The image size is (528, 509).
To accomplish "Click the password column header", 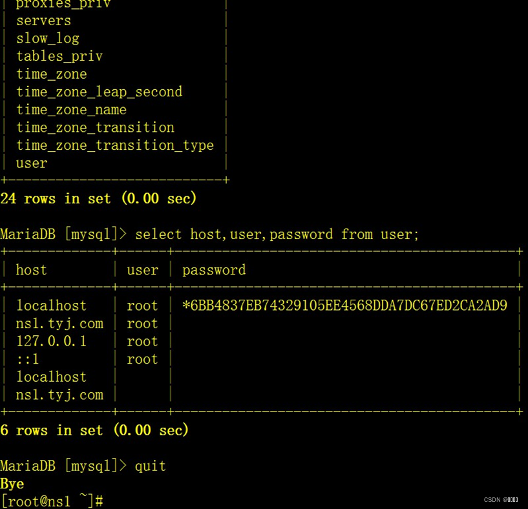I will pos(213,269).
